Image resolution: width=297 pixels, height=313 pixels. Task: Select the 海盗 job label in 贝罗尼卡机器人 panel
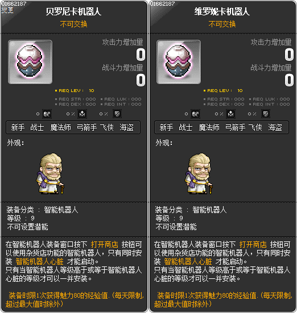(x=126, y=127)
